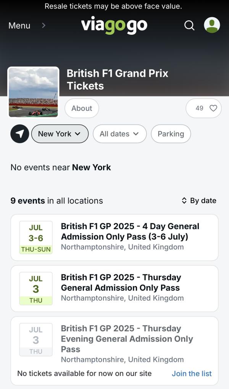Click Join the list link

192,373
